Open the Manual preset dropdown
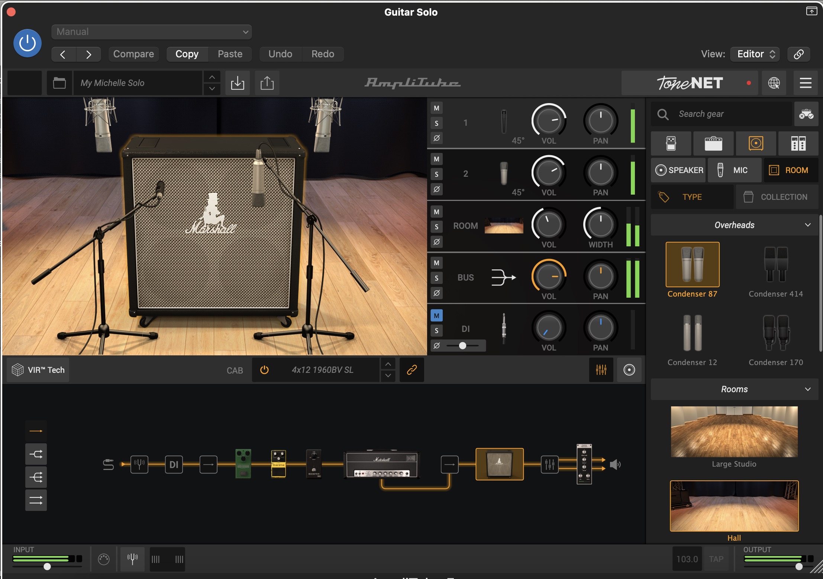 point(152,32)
